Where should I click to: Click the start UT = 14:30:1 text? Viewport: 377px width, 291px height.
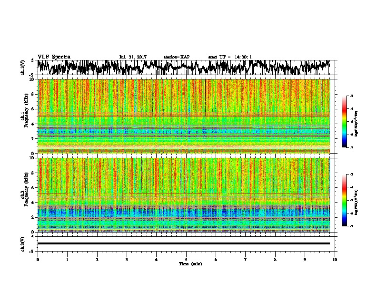pyautogui.click(x=230, y=57)
